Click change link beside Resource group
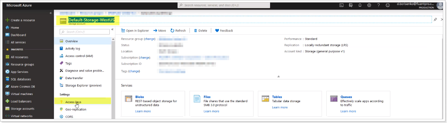 (149, 39)
